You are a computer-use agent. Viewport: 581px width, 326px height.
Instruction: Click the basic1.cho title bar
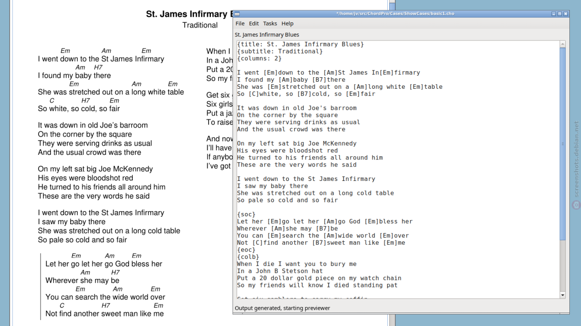(395, 14)
